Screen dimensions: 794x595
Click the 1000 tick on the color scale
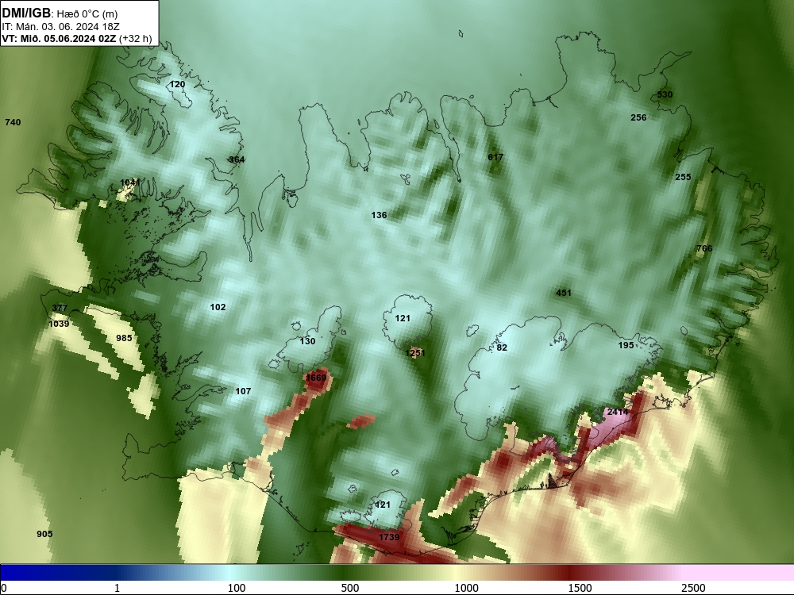466,588
